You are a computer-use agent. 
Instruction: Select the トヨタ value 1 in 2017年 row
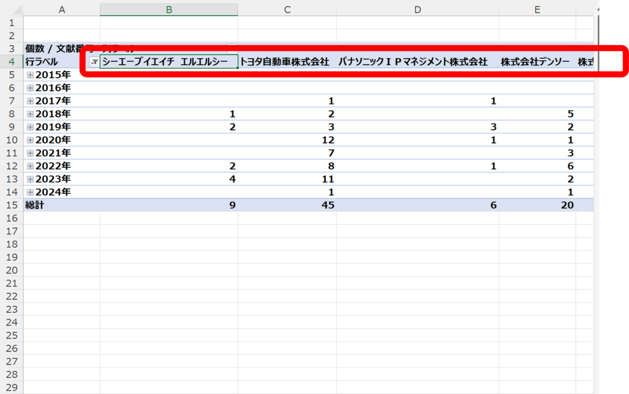tap(287, 101)
